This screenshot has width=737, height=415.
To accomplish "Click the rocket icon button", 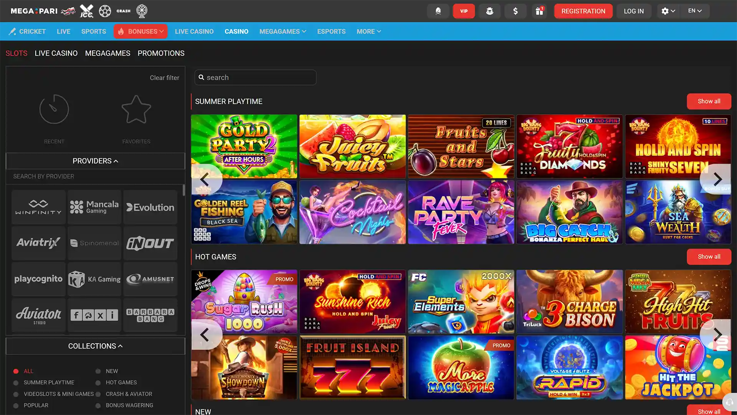I will click(438, 11).
